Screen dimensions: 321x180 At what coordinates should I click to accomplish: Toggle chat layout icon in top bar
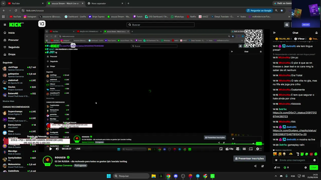click(x=287, y=24)
